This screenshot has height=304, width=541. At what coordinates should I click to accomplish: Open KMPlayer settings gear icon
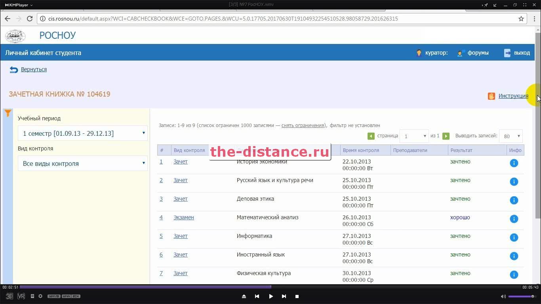[40, 296]
